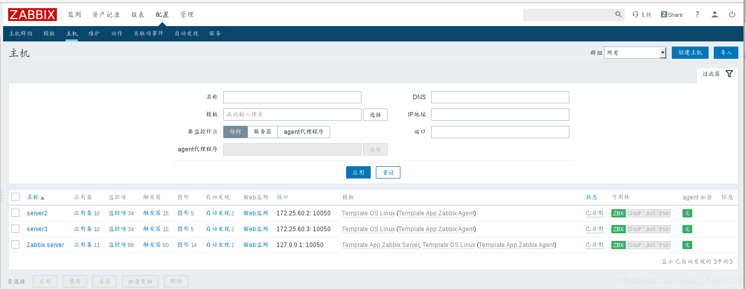Open the Zabbix server host link

click(x=46, y=245)
